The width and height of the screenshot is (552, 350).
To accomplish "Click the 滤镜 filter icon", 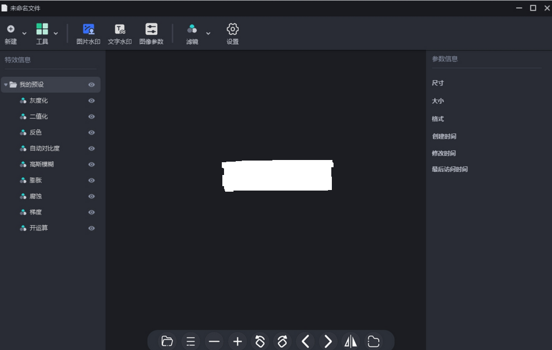I will click(192, 29).
